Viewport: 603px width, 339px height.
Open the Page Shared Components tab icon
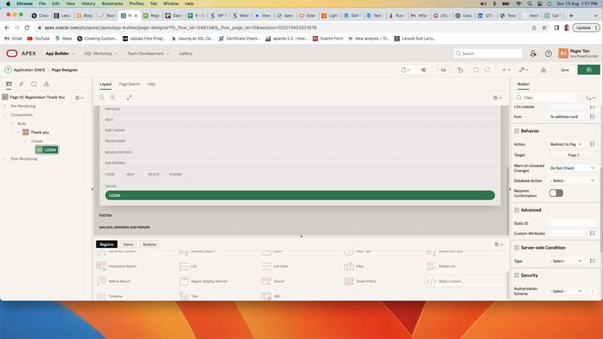pos(46,84)
